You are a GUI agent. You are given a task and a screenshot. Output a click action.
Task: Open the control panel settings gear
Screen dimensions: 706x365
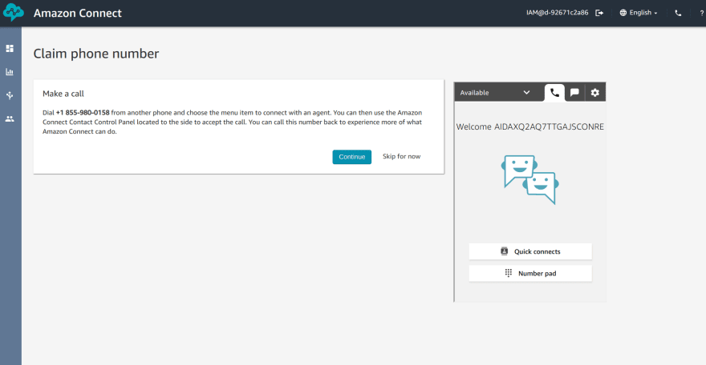tap(594, 93)
